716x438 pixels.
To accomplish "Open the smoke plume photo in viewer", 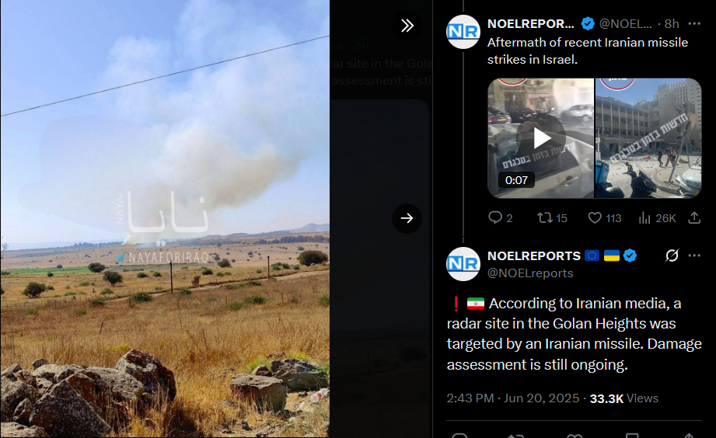I will point(165,218).
